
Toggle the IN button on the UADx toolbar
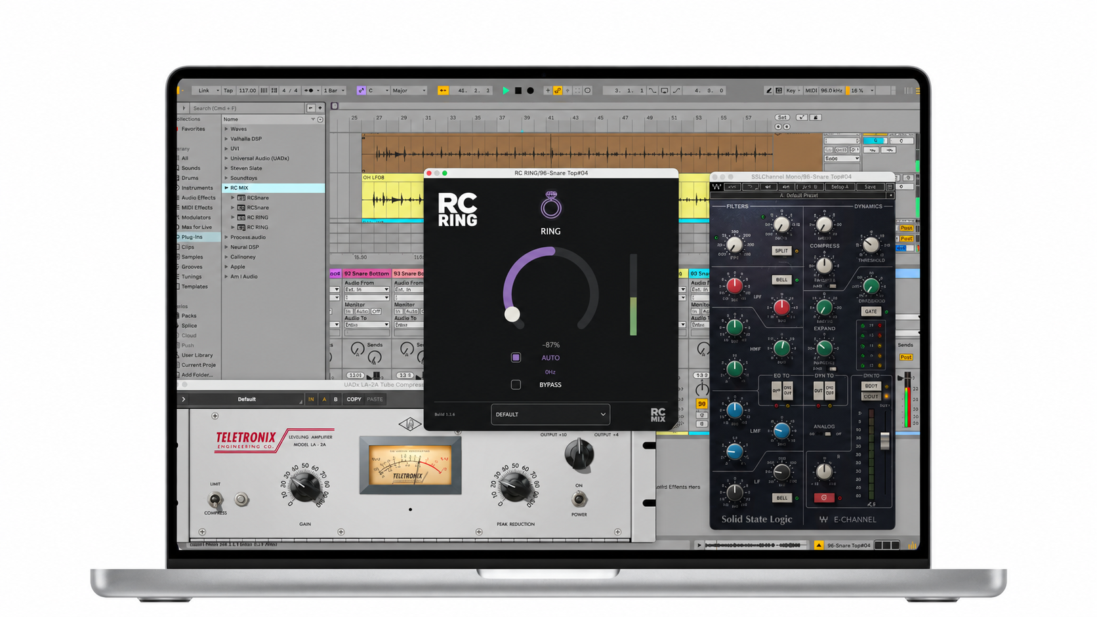[311, 399]
